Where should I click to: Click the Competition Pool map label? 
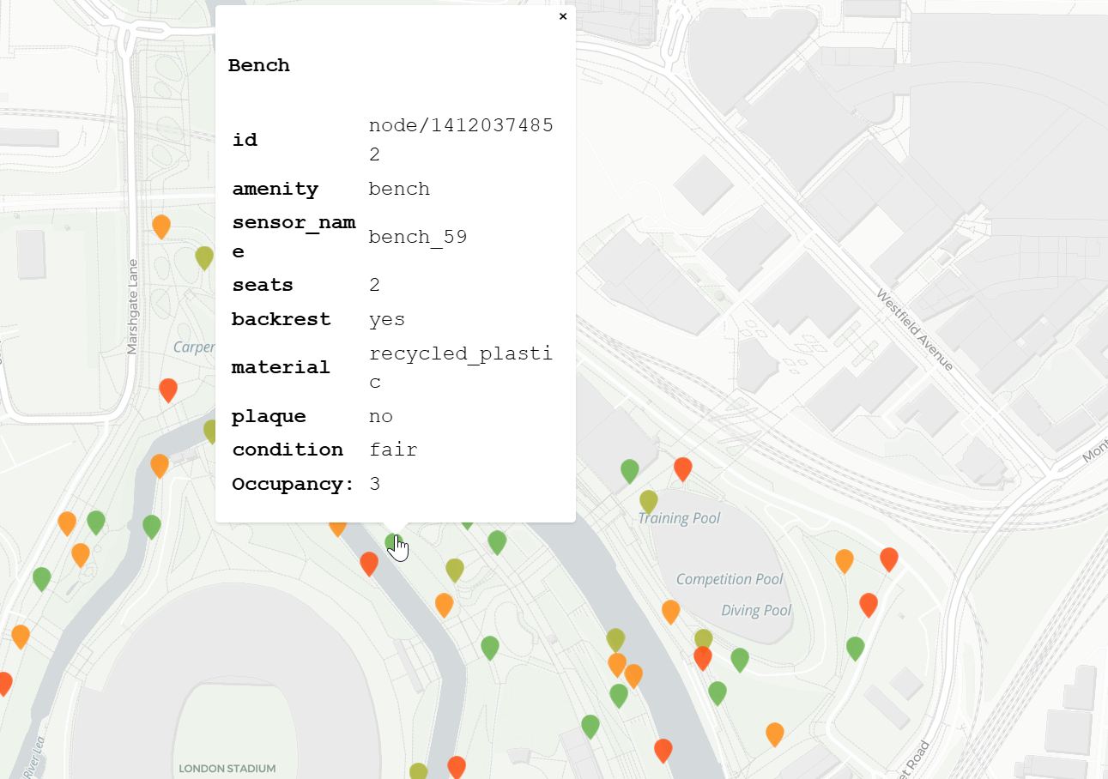[x=730, y=579]
